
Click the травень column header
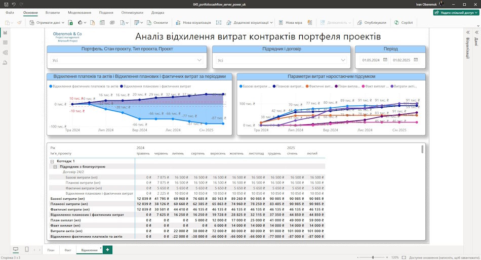coord(143,153)
